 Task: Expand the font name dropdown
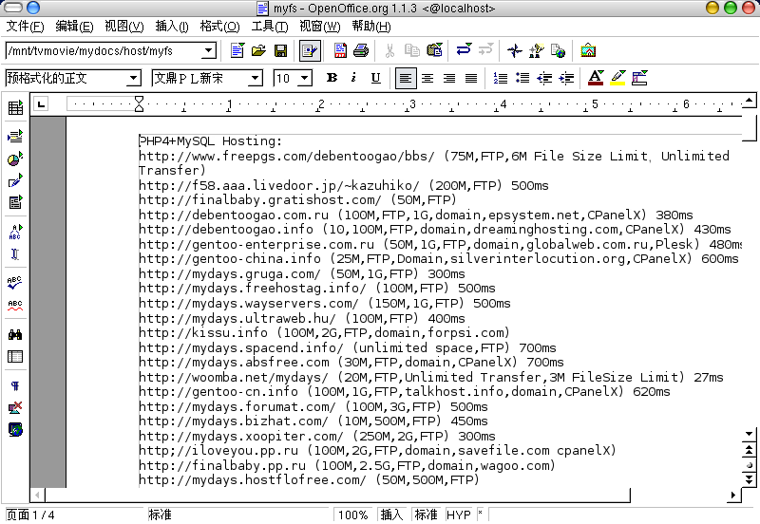[x=255, y=78]
